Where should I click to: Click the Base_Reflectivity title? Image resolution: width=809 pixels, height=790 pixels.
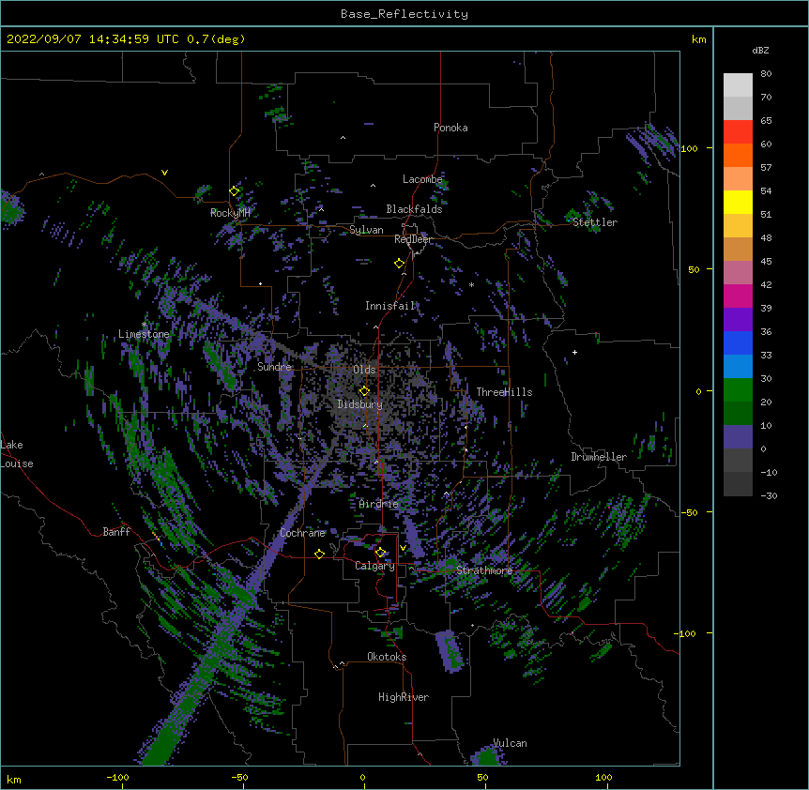pos(404,14)
